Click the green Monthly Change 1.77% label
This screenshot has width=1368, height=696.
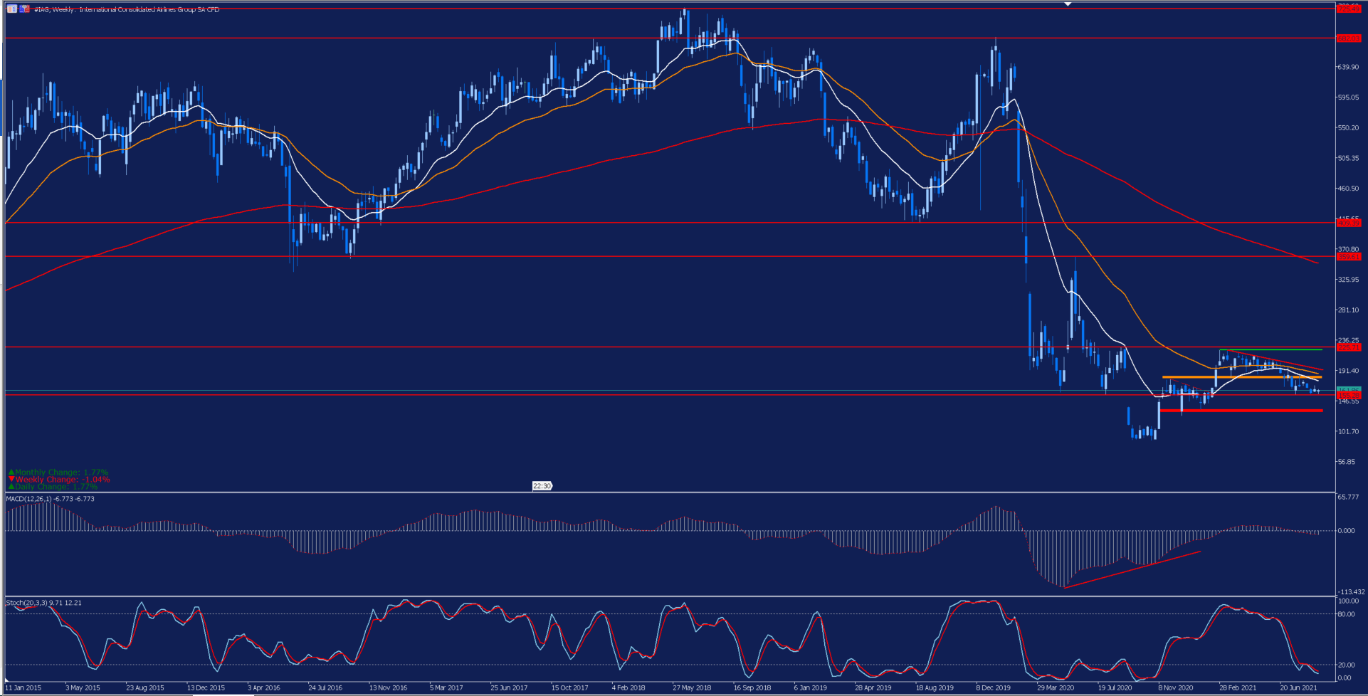[58, 472]
